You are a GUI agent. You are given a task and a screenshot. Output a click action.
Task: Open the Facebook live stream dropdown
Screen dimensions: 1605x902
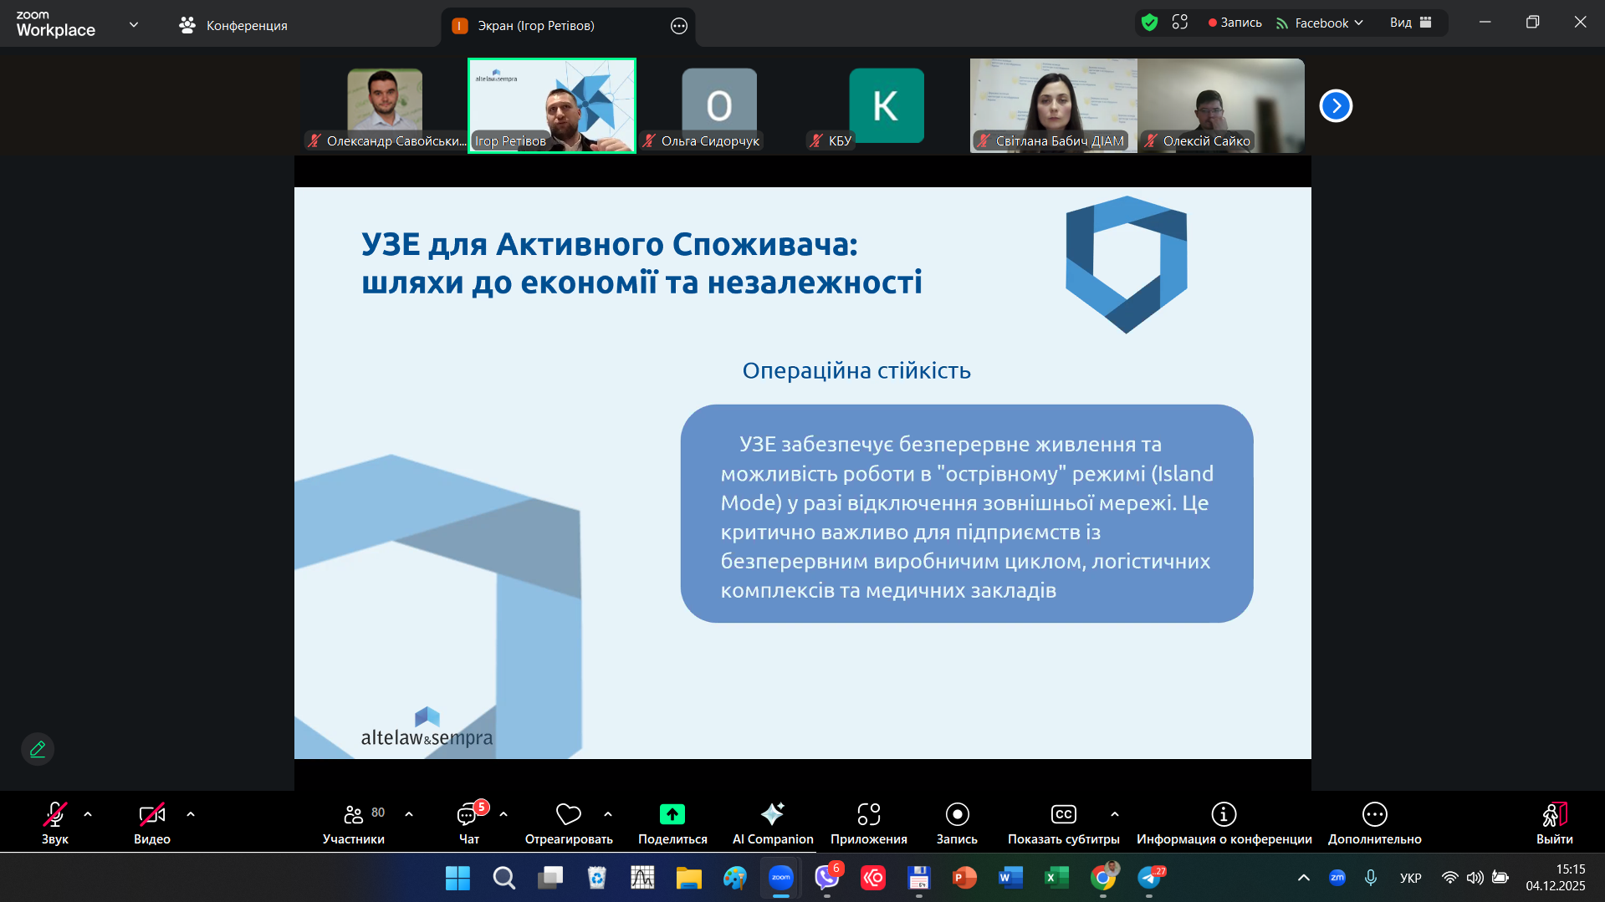tap(1320, 23)
